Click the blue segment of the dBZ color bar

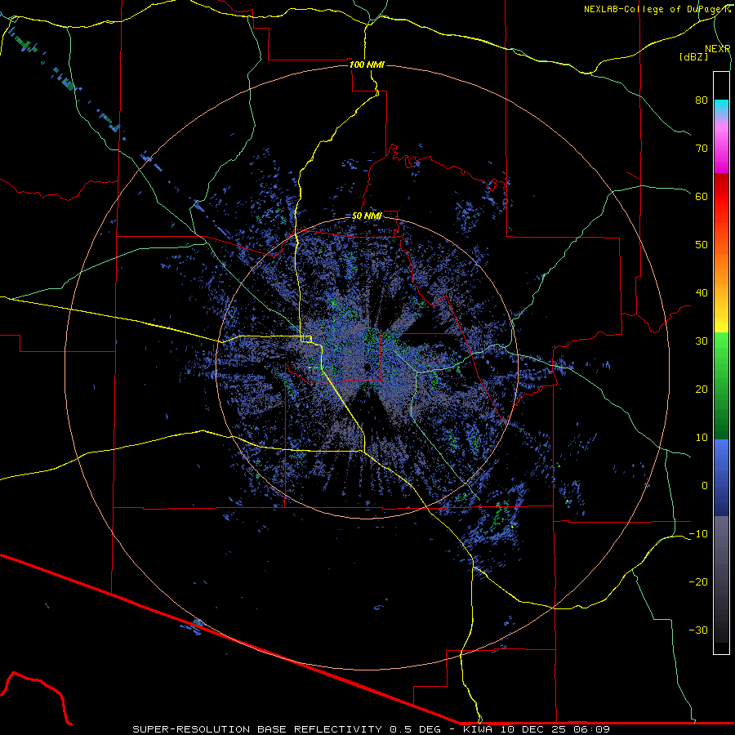coord(721,478)
